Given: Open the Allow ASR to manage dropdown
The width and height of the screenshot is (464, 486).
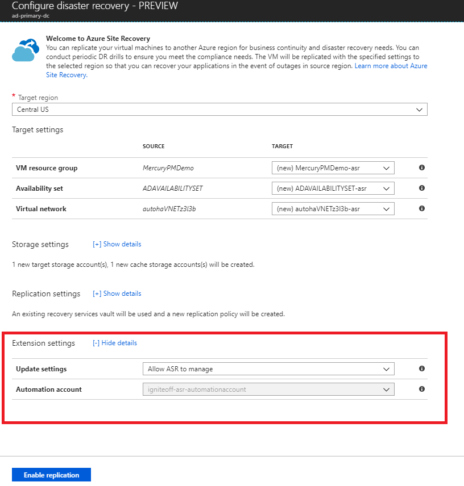Looking at the screenshot, I should [267, 368].
